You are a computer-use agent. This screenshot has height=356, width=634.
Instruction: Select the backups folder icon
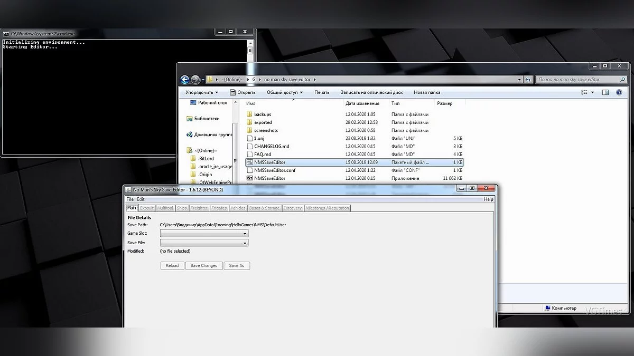point(250,114)
